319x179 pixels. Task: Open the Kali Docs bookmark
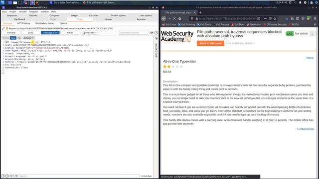click(238, 24)
